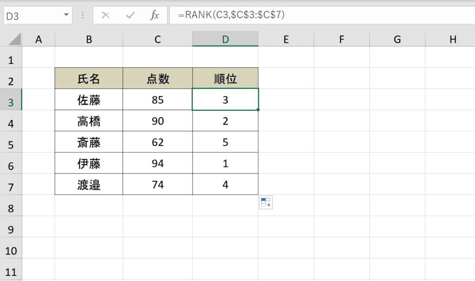Click the 点数 header cell
Viewport: 475px width, 281px height.
pos(158,78)
